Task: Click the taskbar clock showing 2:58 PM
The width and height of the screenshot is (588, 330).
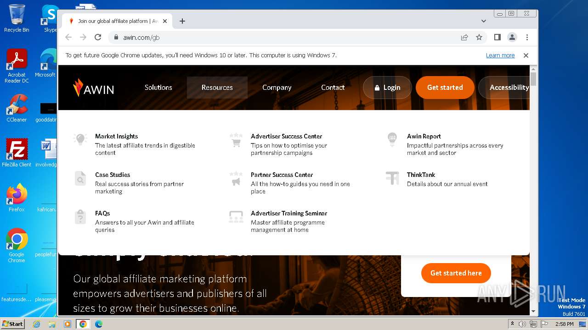Action: tap(564, 324)
